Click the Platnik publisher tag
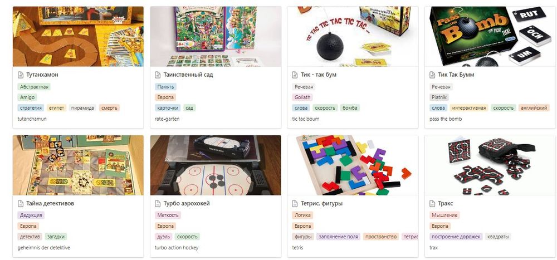This screenshot has width=557, height=260. tap(439, 97)
